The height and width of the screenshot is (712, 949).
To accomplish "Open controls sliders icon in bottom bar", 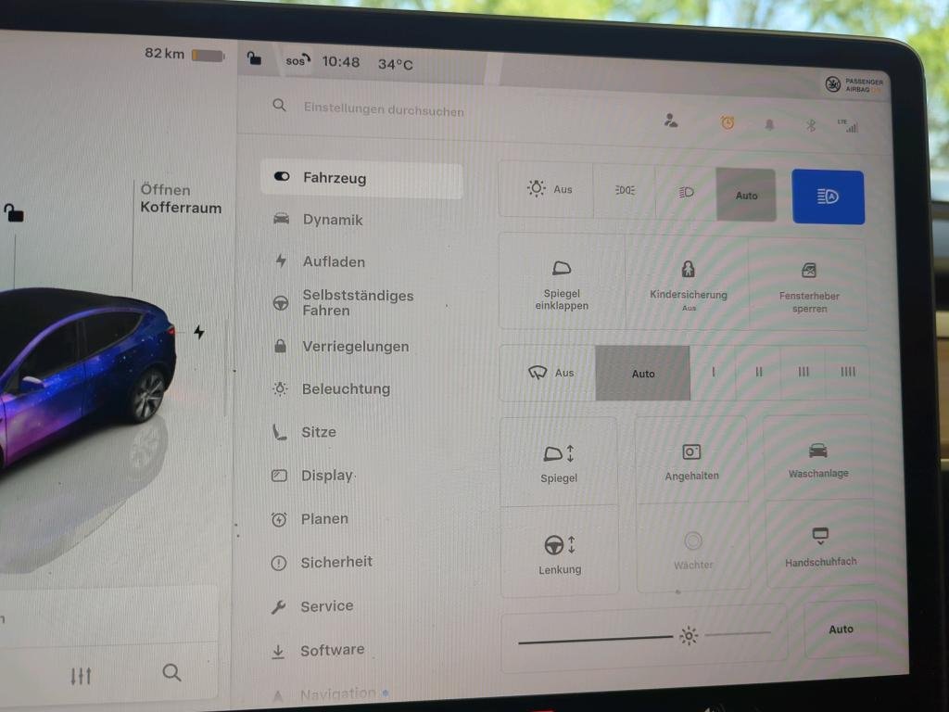I will 81,676.
